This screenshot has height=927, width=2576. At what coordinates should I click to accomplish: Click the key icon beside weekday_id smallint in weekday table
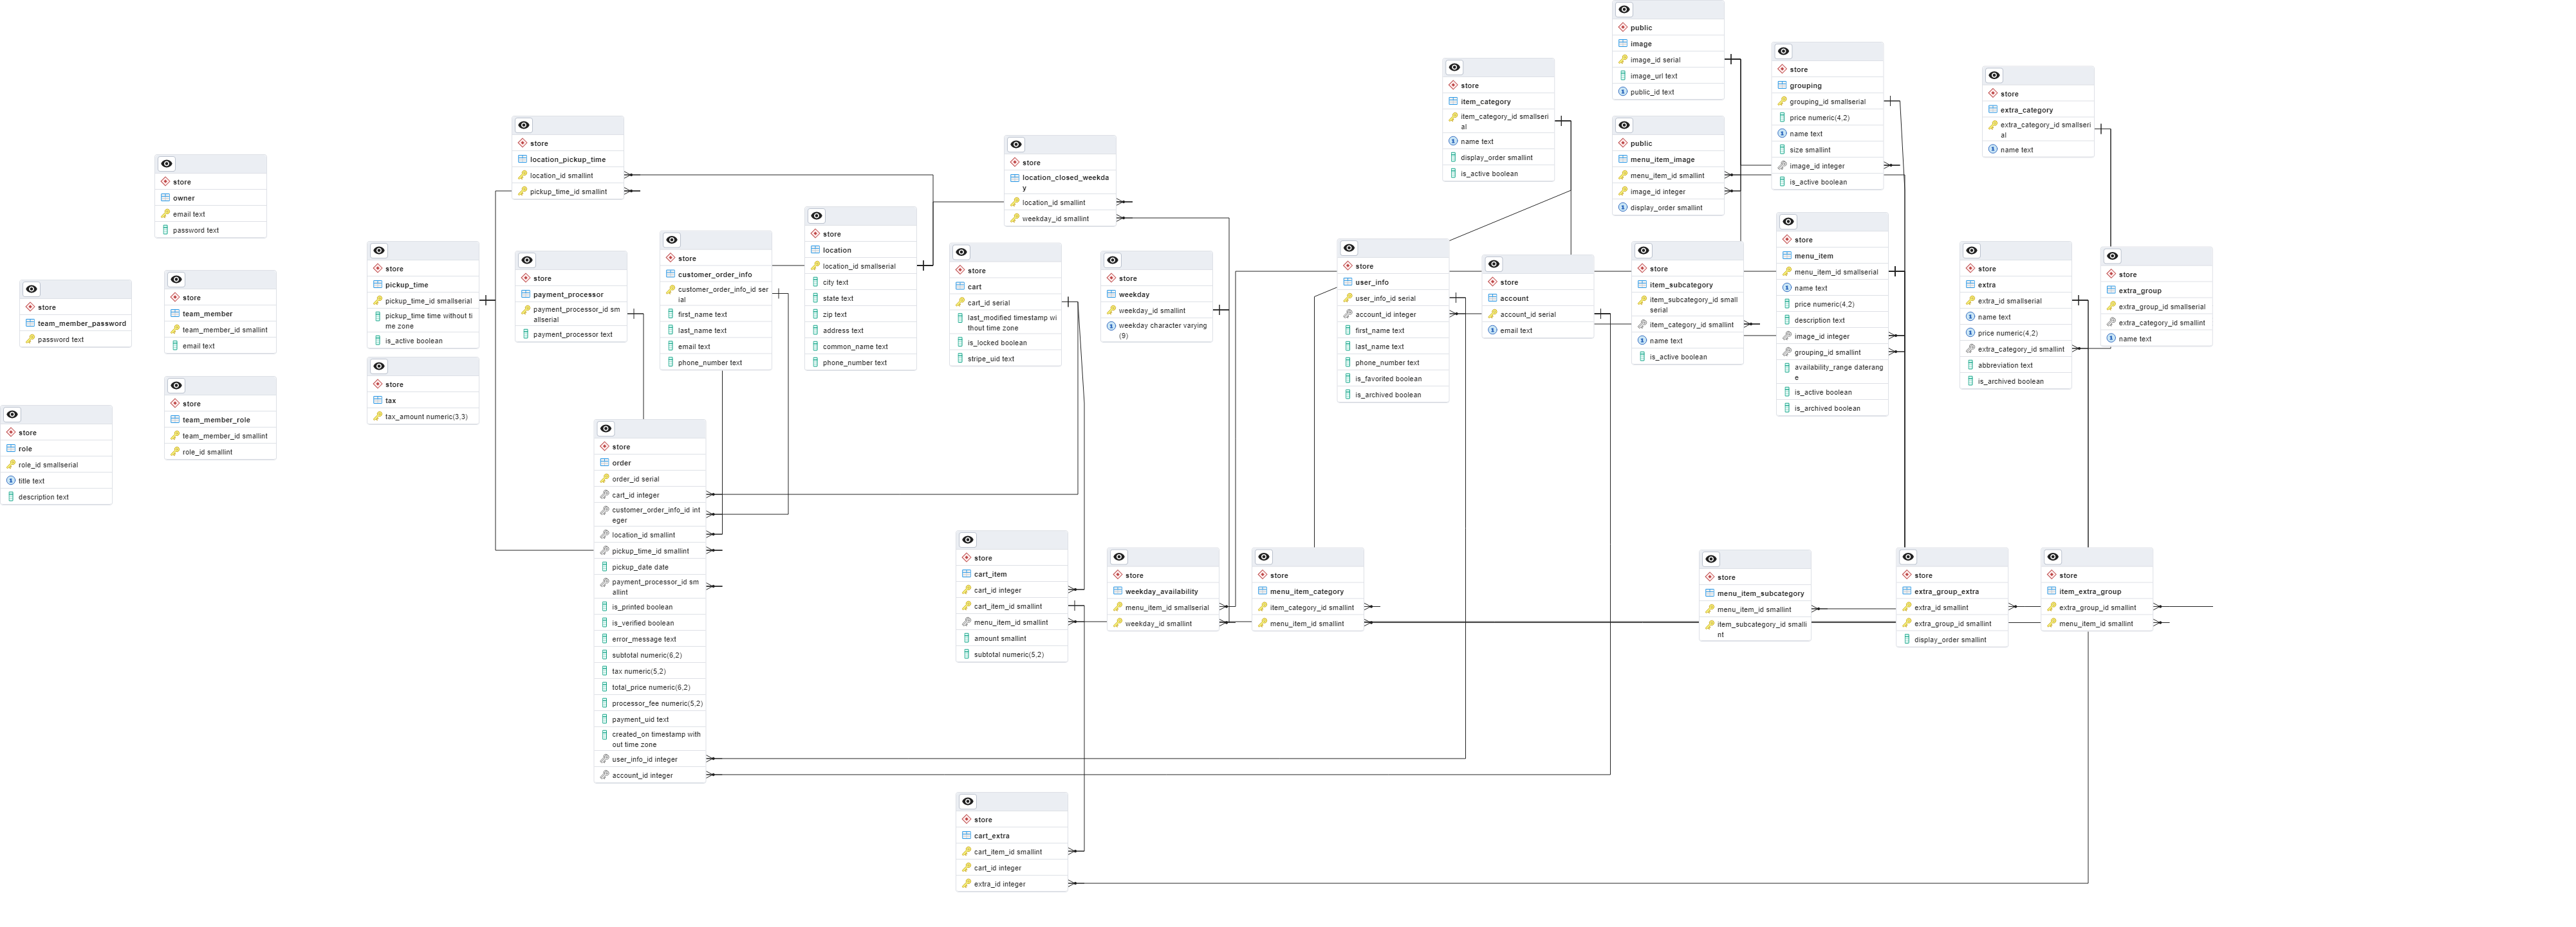point(1112,310)
